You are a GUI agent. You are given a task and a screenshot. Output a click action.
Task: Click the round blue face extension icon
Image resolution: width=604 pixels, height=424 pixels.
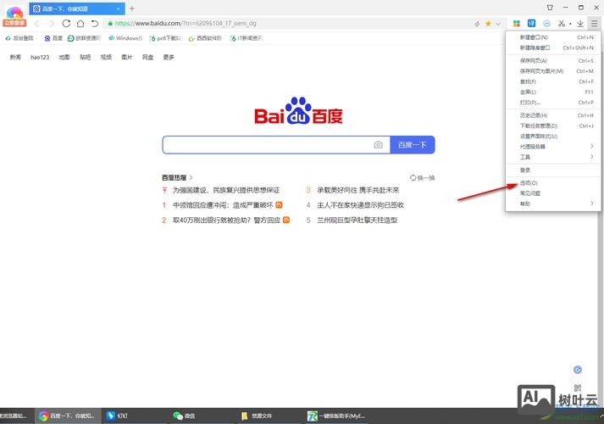click(546, 24)
